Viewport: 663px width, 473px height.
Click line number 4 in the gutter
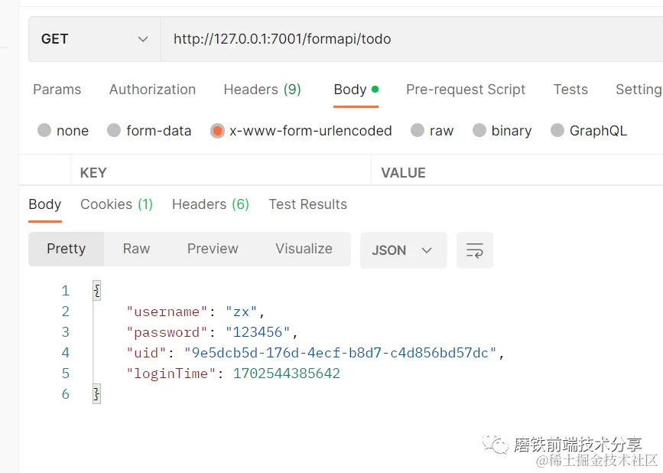pos(66,354)
